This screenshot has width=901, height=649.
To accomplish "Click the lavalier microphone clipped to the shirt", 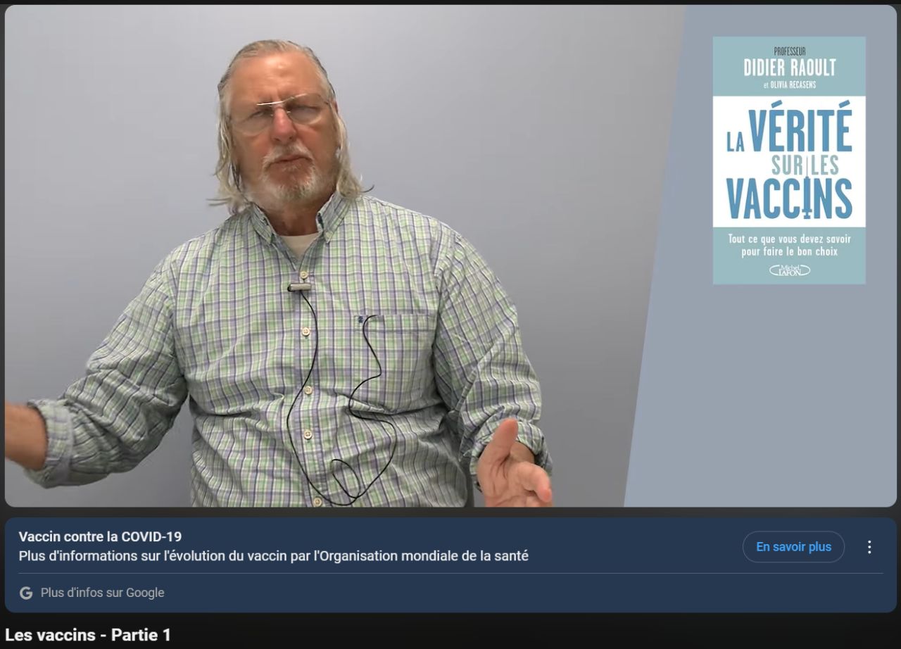I will pos(299,286).
